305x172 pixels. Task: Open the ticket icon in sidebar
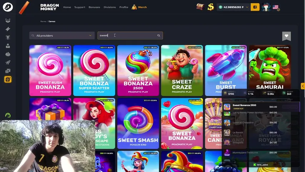pyautogui.click(x=8, y=29)
